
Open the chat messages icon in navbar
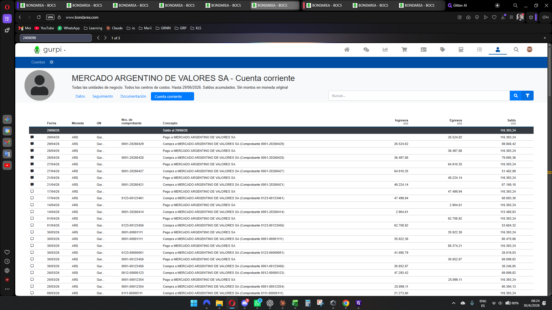[366, 50]
